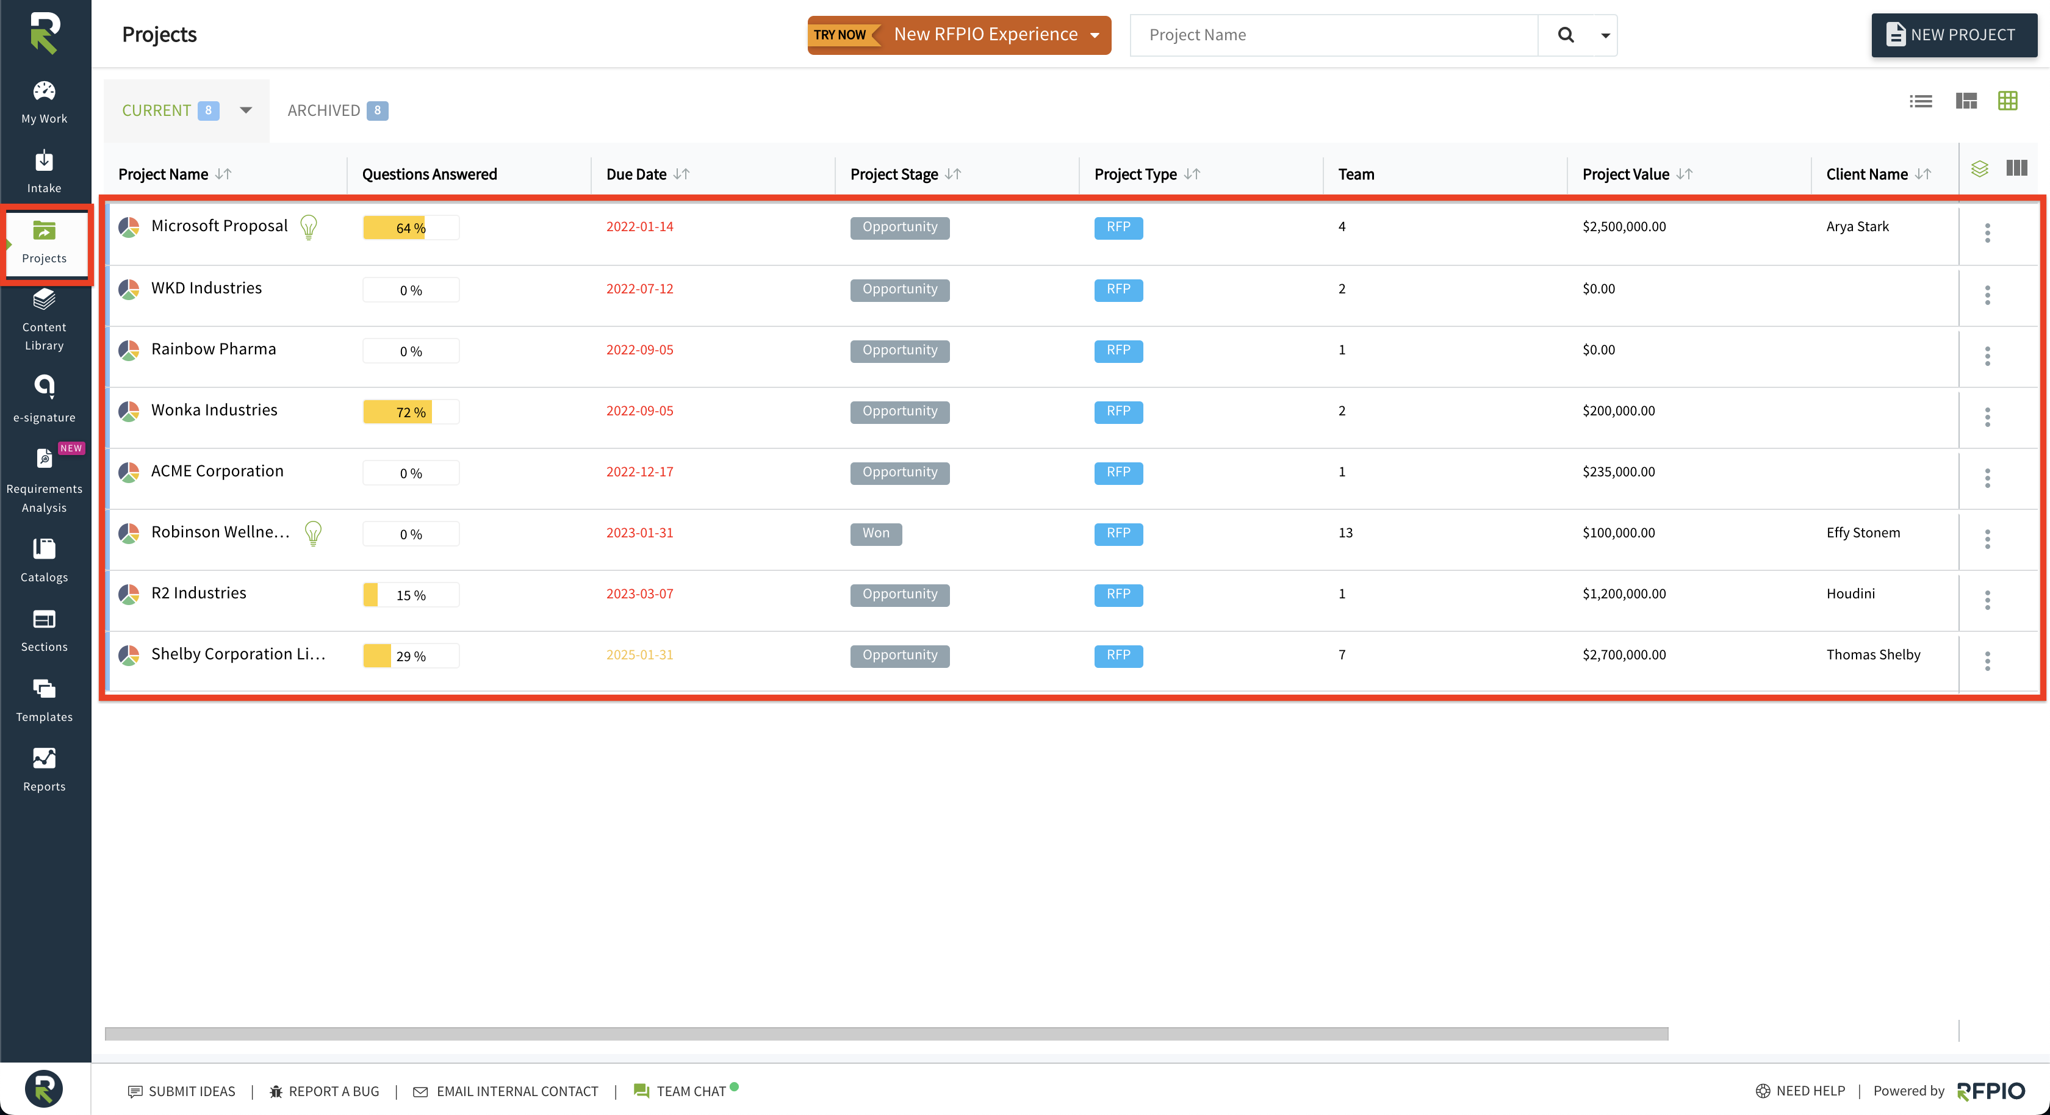Click the horizontal scrollbar under the table
2050x1115 pixels.
(887, 1033)
